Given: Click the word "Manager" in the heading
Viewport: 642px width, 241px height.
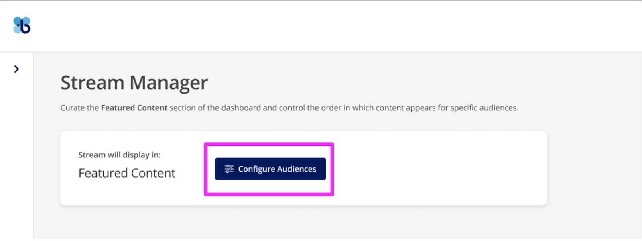Looking at the screenshot, I should pyautogui.click(x=169, y=83).
